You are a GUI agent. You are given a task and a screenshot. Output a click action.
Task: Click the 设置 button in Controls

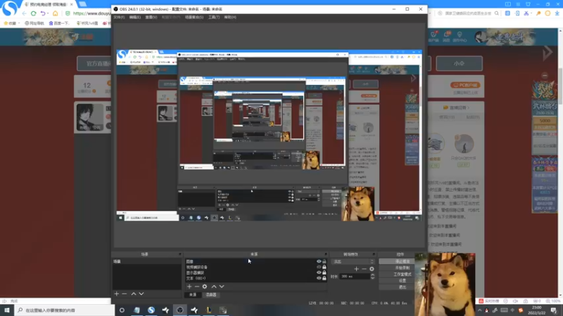[x=396, y=281]
